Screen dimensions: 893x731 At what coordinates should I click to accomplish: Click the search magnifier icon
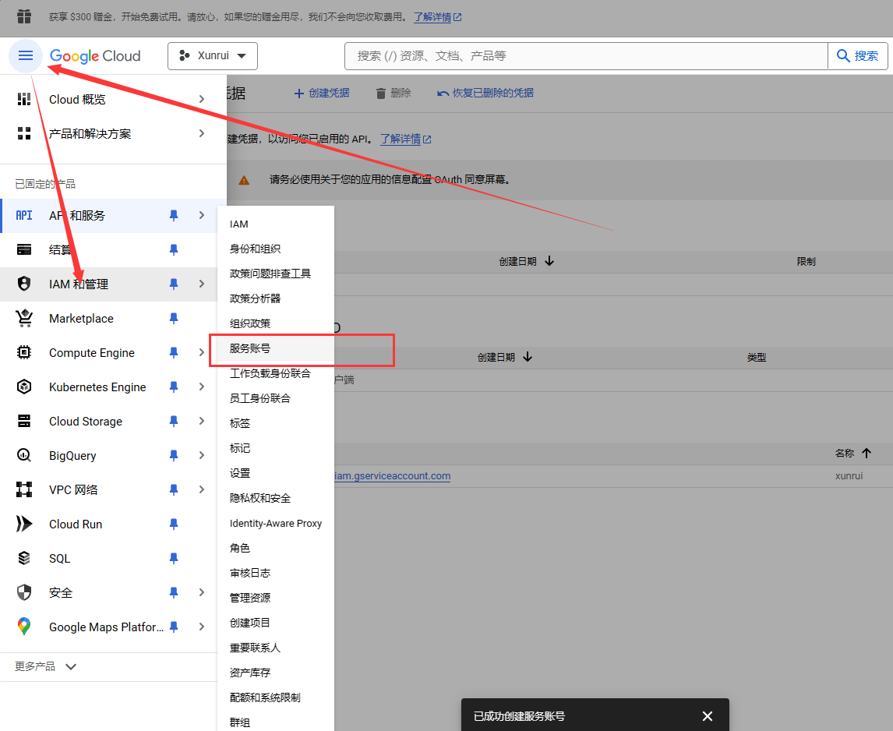coord(843,56)
